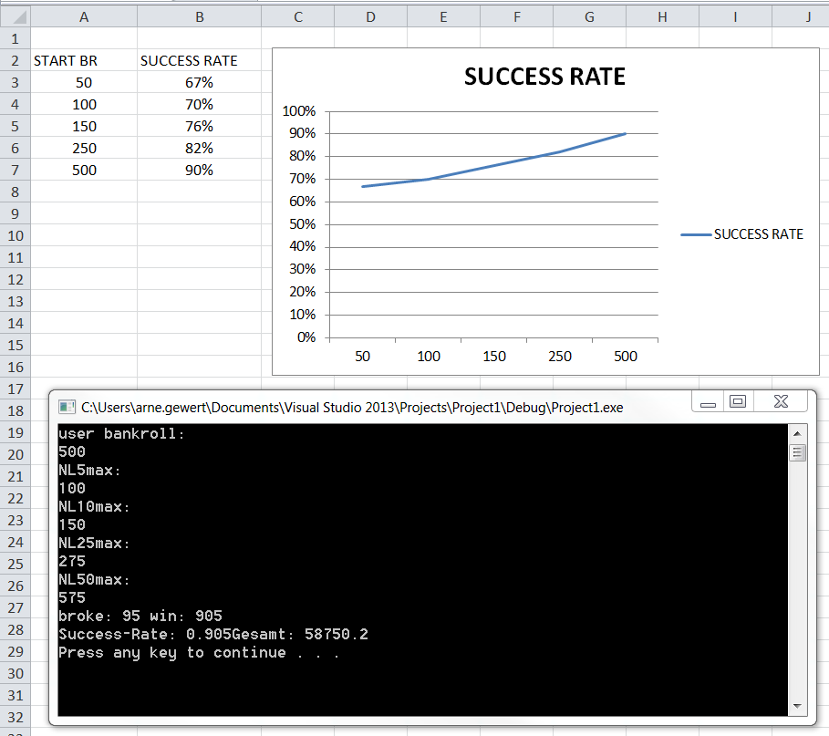This screenshot has width=829, height=736.
Task: Click the 'Success-Rate: 0.905' console line
Action: [213, 635]
